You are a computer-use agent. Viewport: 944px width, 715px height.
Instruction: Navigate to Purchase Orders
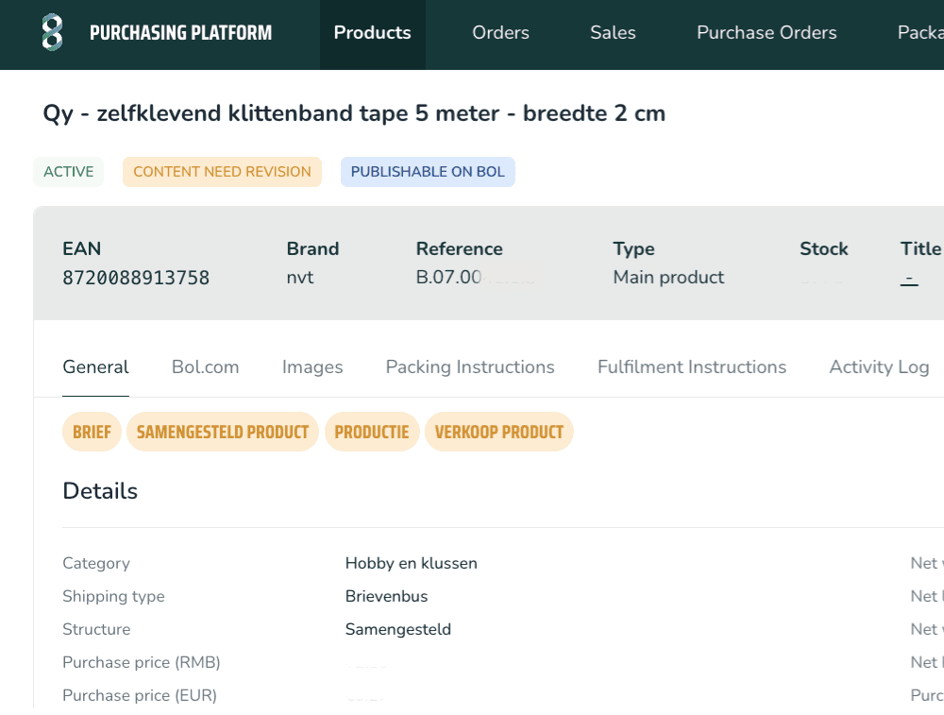pyautogui.click(x=767, y=33)
